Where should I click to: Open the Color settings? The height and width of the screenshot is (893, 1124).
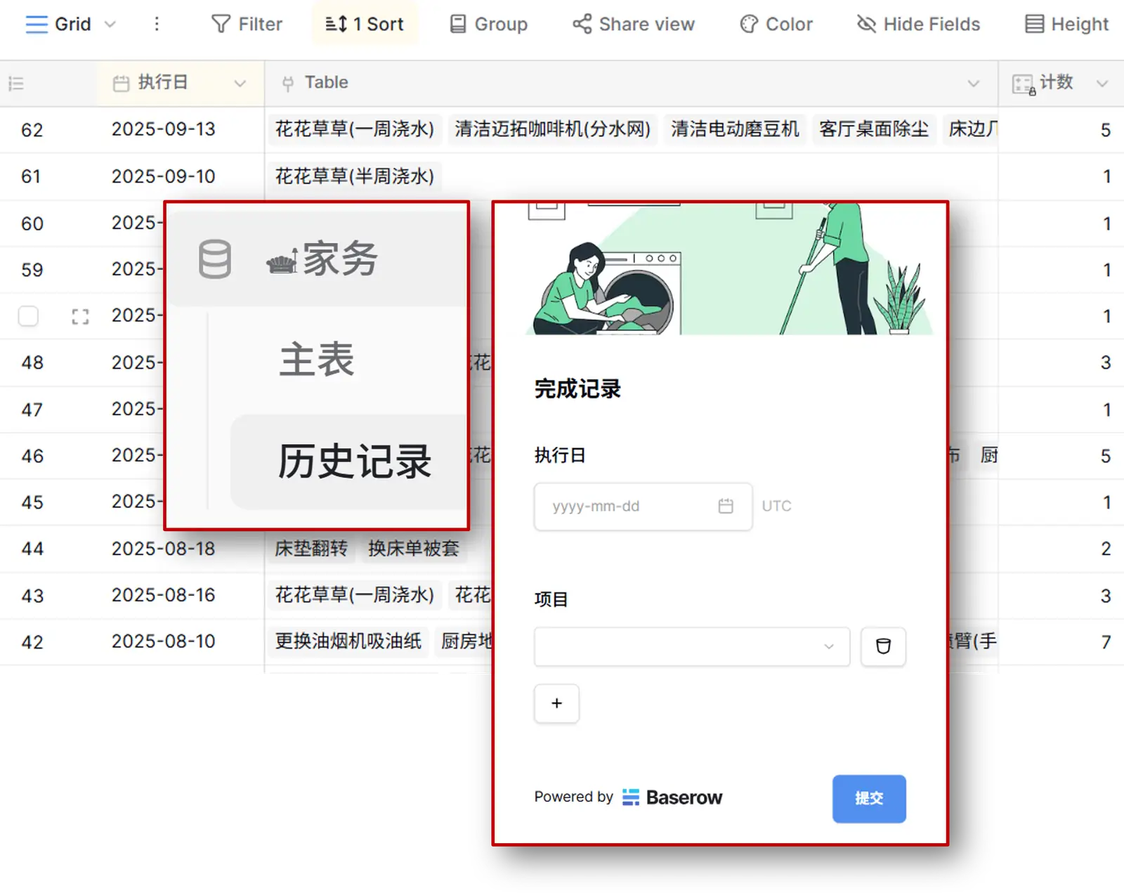coord(776,24)
